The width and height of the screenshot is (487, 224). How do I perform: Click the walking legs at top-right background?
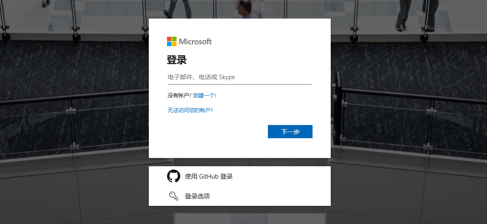pos(403,15)
